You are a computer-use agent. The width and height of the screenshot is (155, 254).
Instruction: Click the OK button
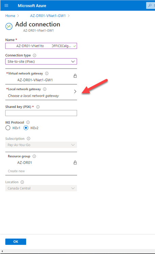(16, 241)
